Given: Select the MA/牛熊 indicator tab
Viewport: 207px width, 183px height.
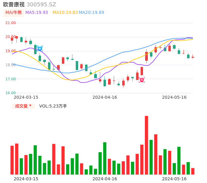Looking at the screenshot, I should 13,13.
